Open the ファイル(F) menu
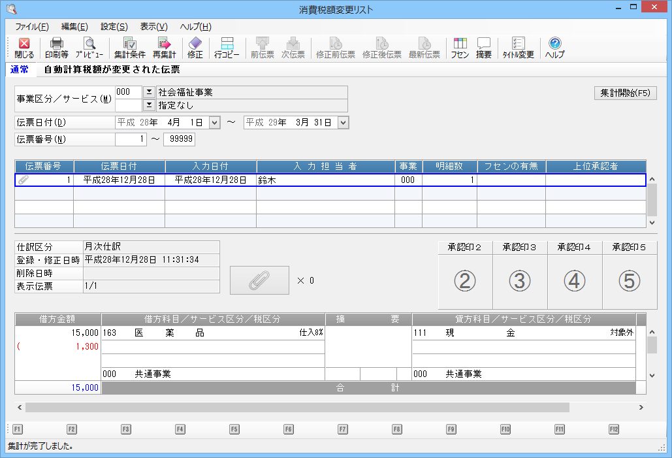672x458 pixels. pos(31,27)
